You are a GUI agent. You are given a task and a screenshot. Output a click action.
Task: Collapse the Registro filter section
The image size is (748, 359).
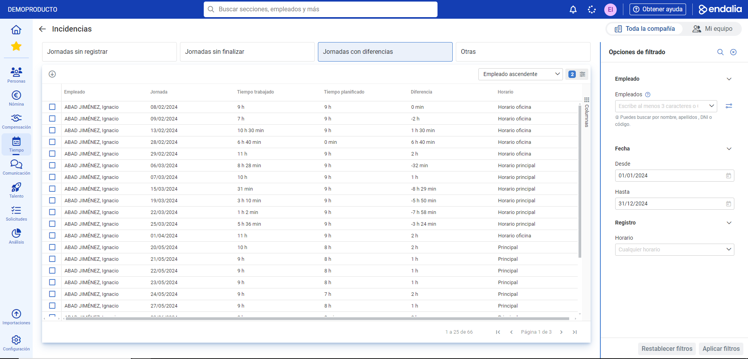pos(729,223)
